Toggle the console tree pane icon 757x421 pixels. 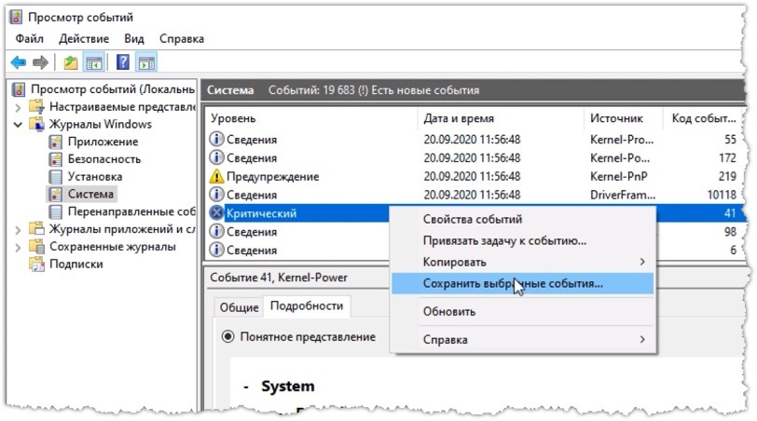point(93,62)
